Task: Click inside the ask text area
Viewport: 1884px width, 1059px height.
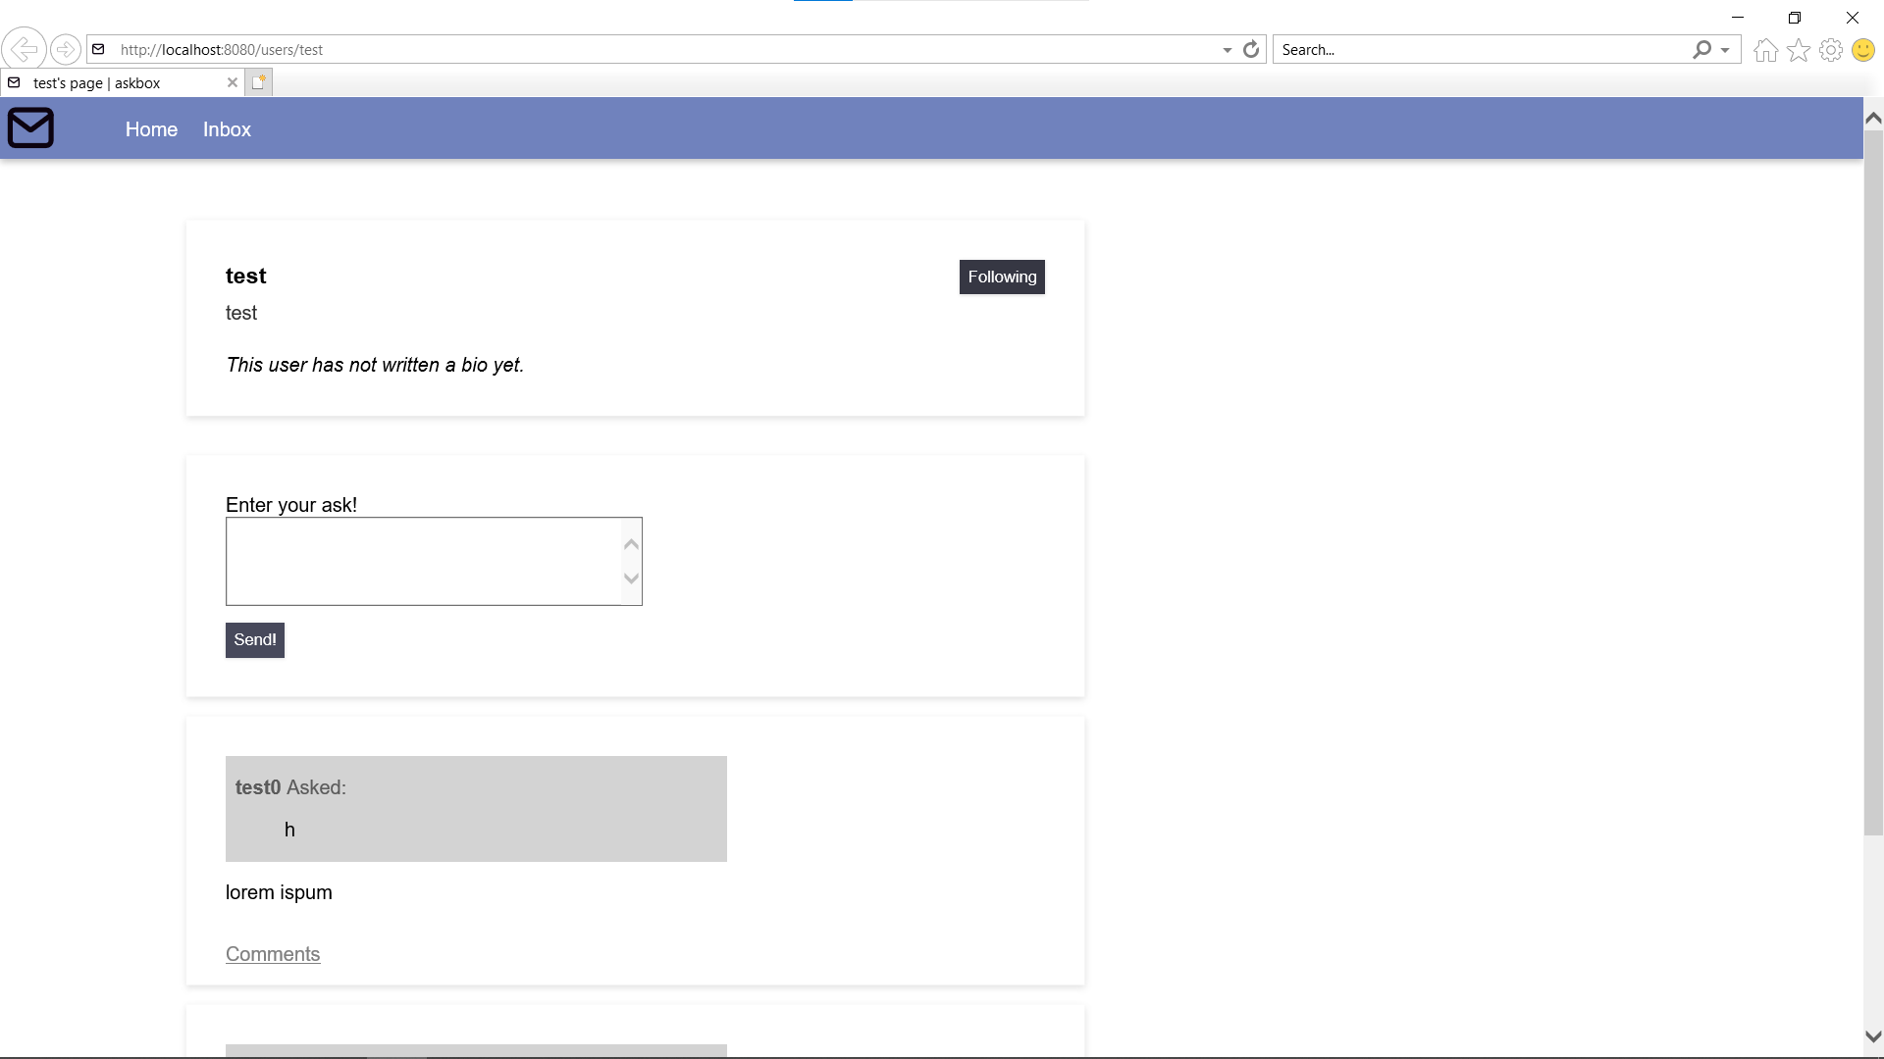Action: point(422,561)
